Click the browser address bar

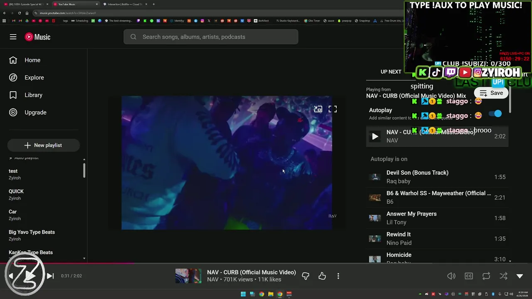click(216, 13)
